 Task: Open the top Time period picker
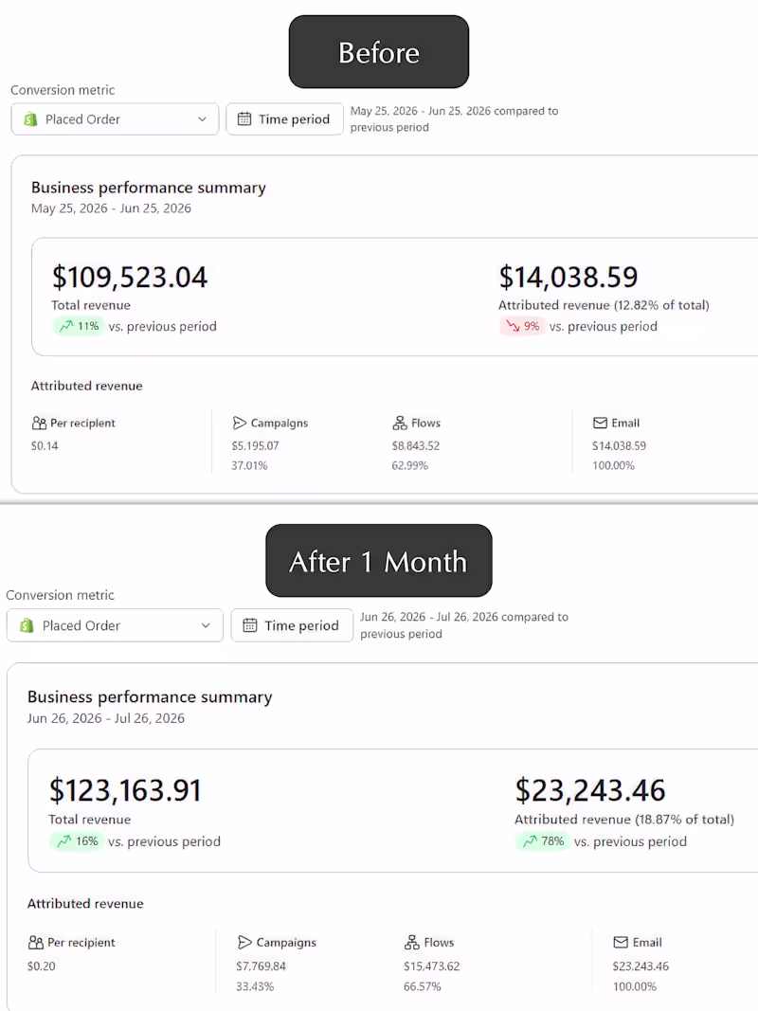(284, 119)
